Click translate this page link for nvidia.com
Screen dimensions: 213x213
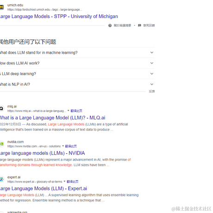(x=71, y=146)
